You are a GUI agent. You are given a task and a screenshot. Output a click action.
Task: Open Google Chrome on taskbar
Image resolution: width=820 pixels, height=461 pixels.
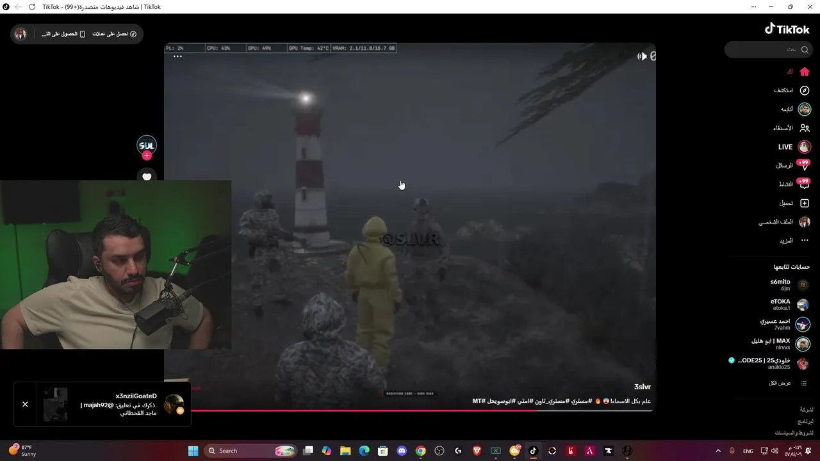coord(420,451)
